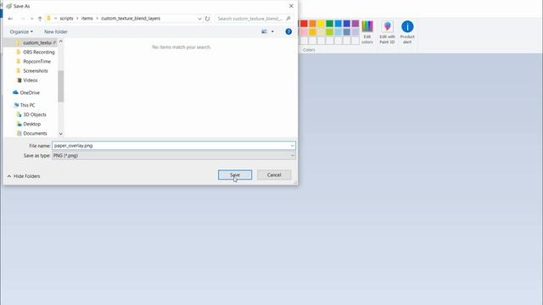Open Product alert in Paint ribbon

point(407,32)
